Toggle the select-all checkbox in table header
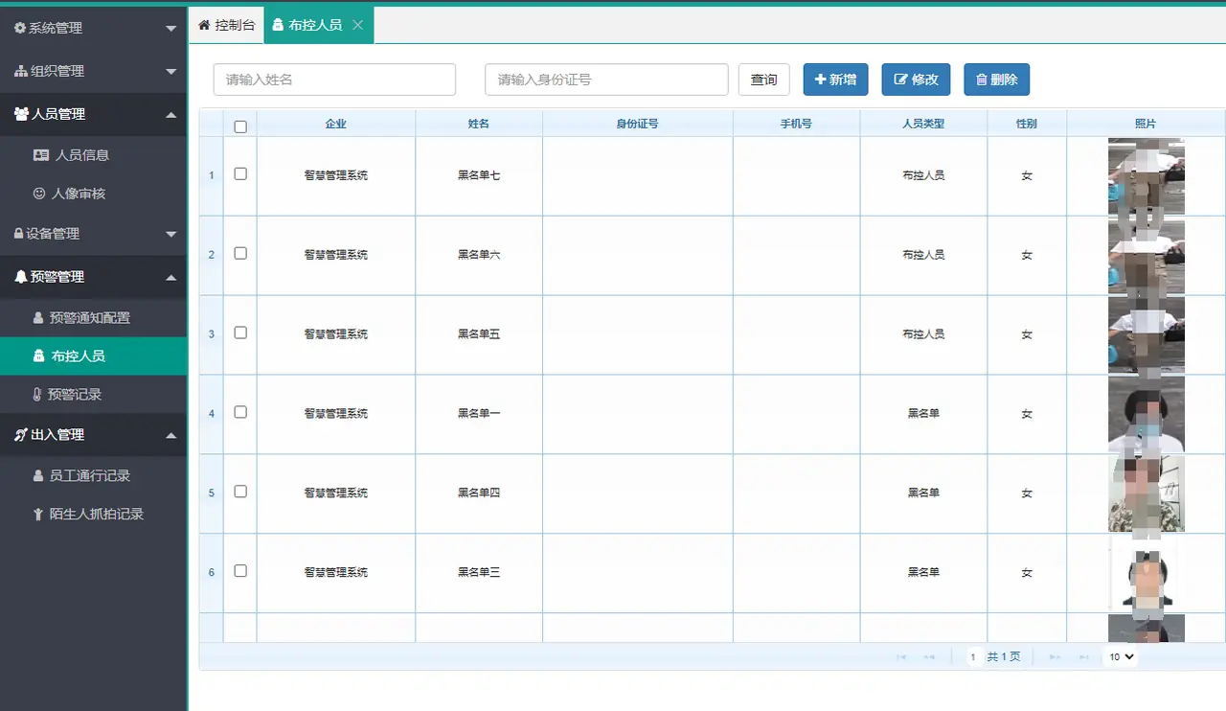1226x711 pixels. pyautogui.click(x=240, y=126)
